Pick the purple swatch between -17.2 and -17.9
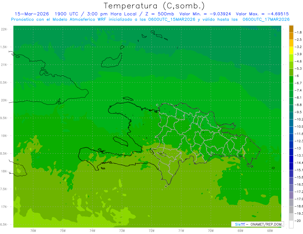 click(291, 195)
